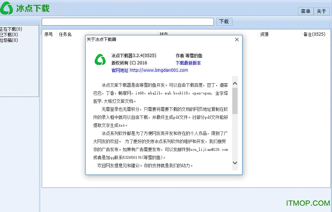Click the 任务名 column header

[x=66, y=34]
